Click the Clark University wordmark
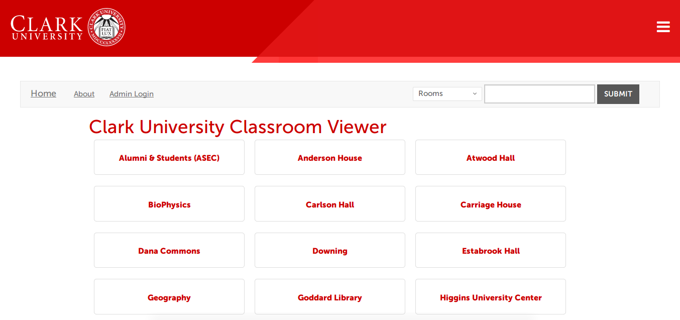The height and width of the screenshot is (320, 680). tap(47, 28)
